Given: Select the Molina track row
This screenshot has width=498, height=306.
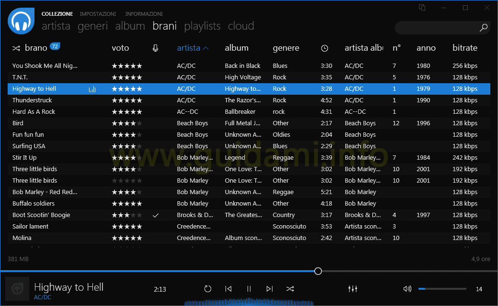Looking at the screenshot, I should point(249,238).
